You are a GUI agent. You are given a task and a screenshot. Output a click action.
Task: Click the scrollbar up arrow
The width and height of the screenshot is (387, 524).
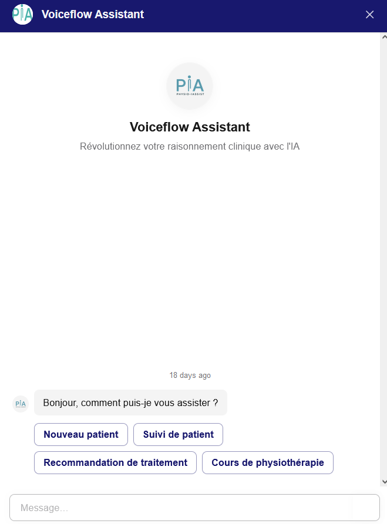(384, 37)
